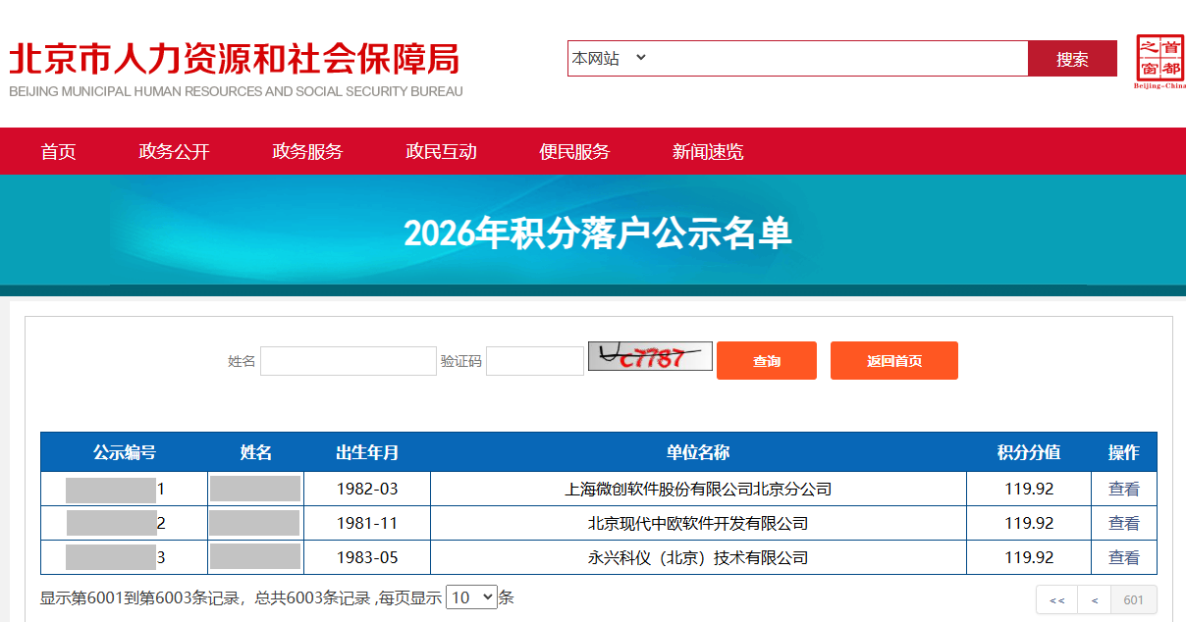1186x622 pixels.
Task: Open the 本网站 search scope dropdown
Action: pyautogui.click(x=610, y=59)
